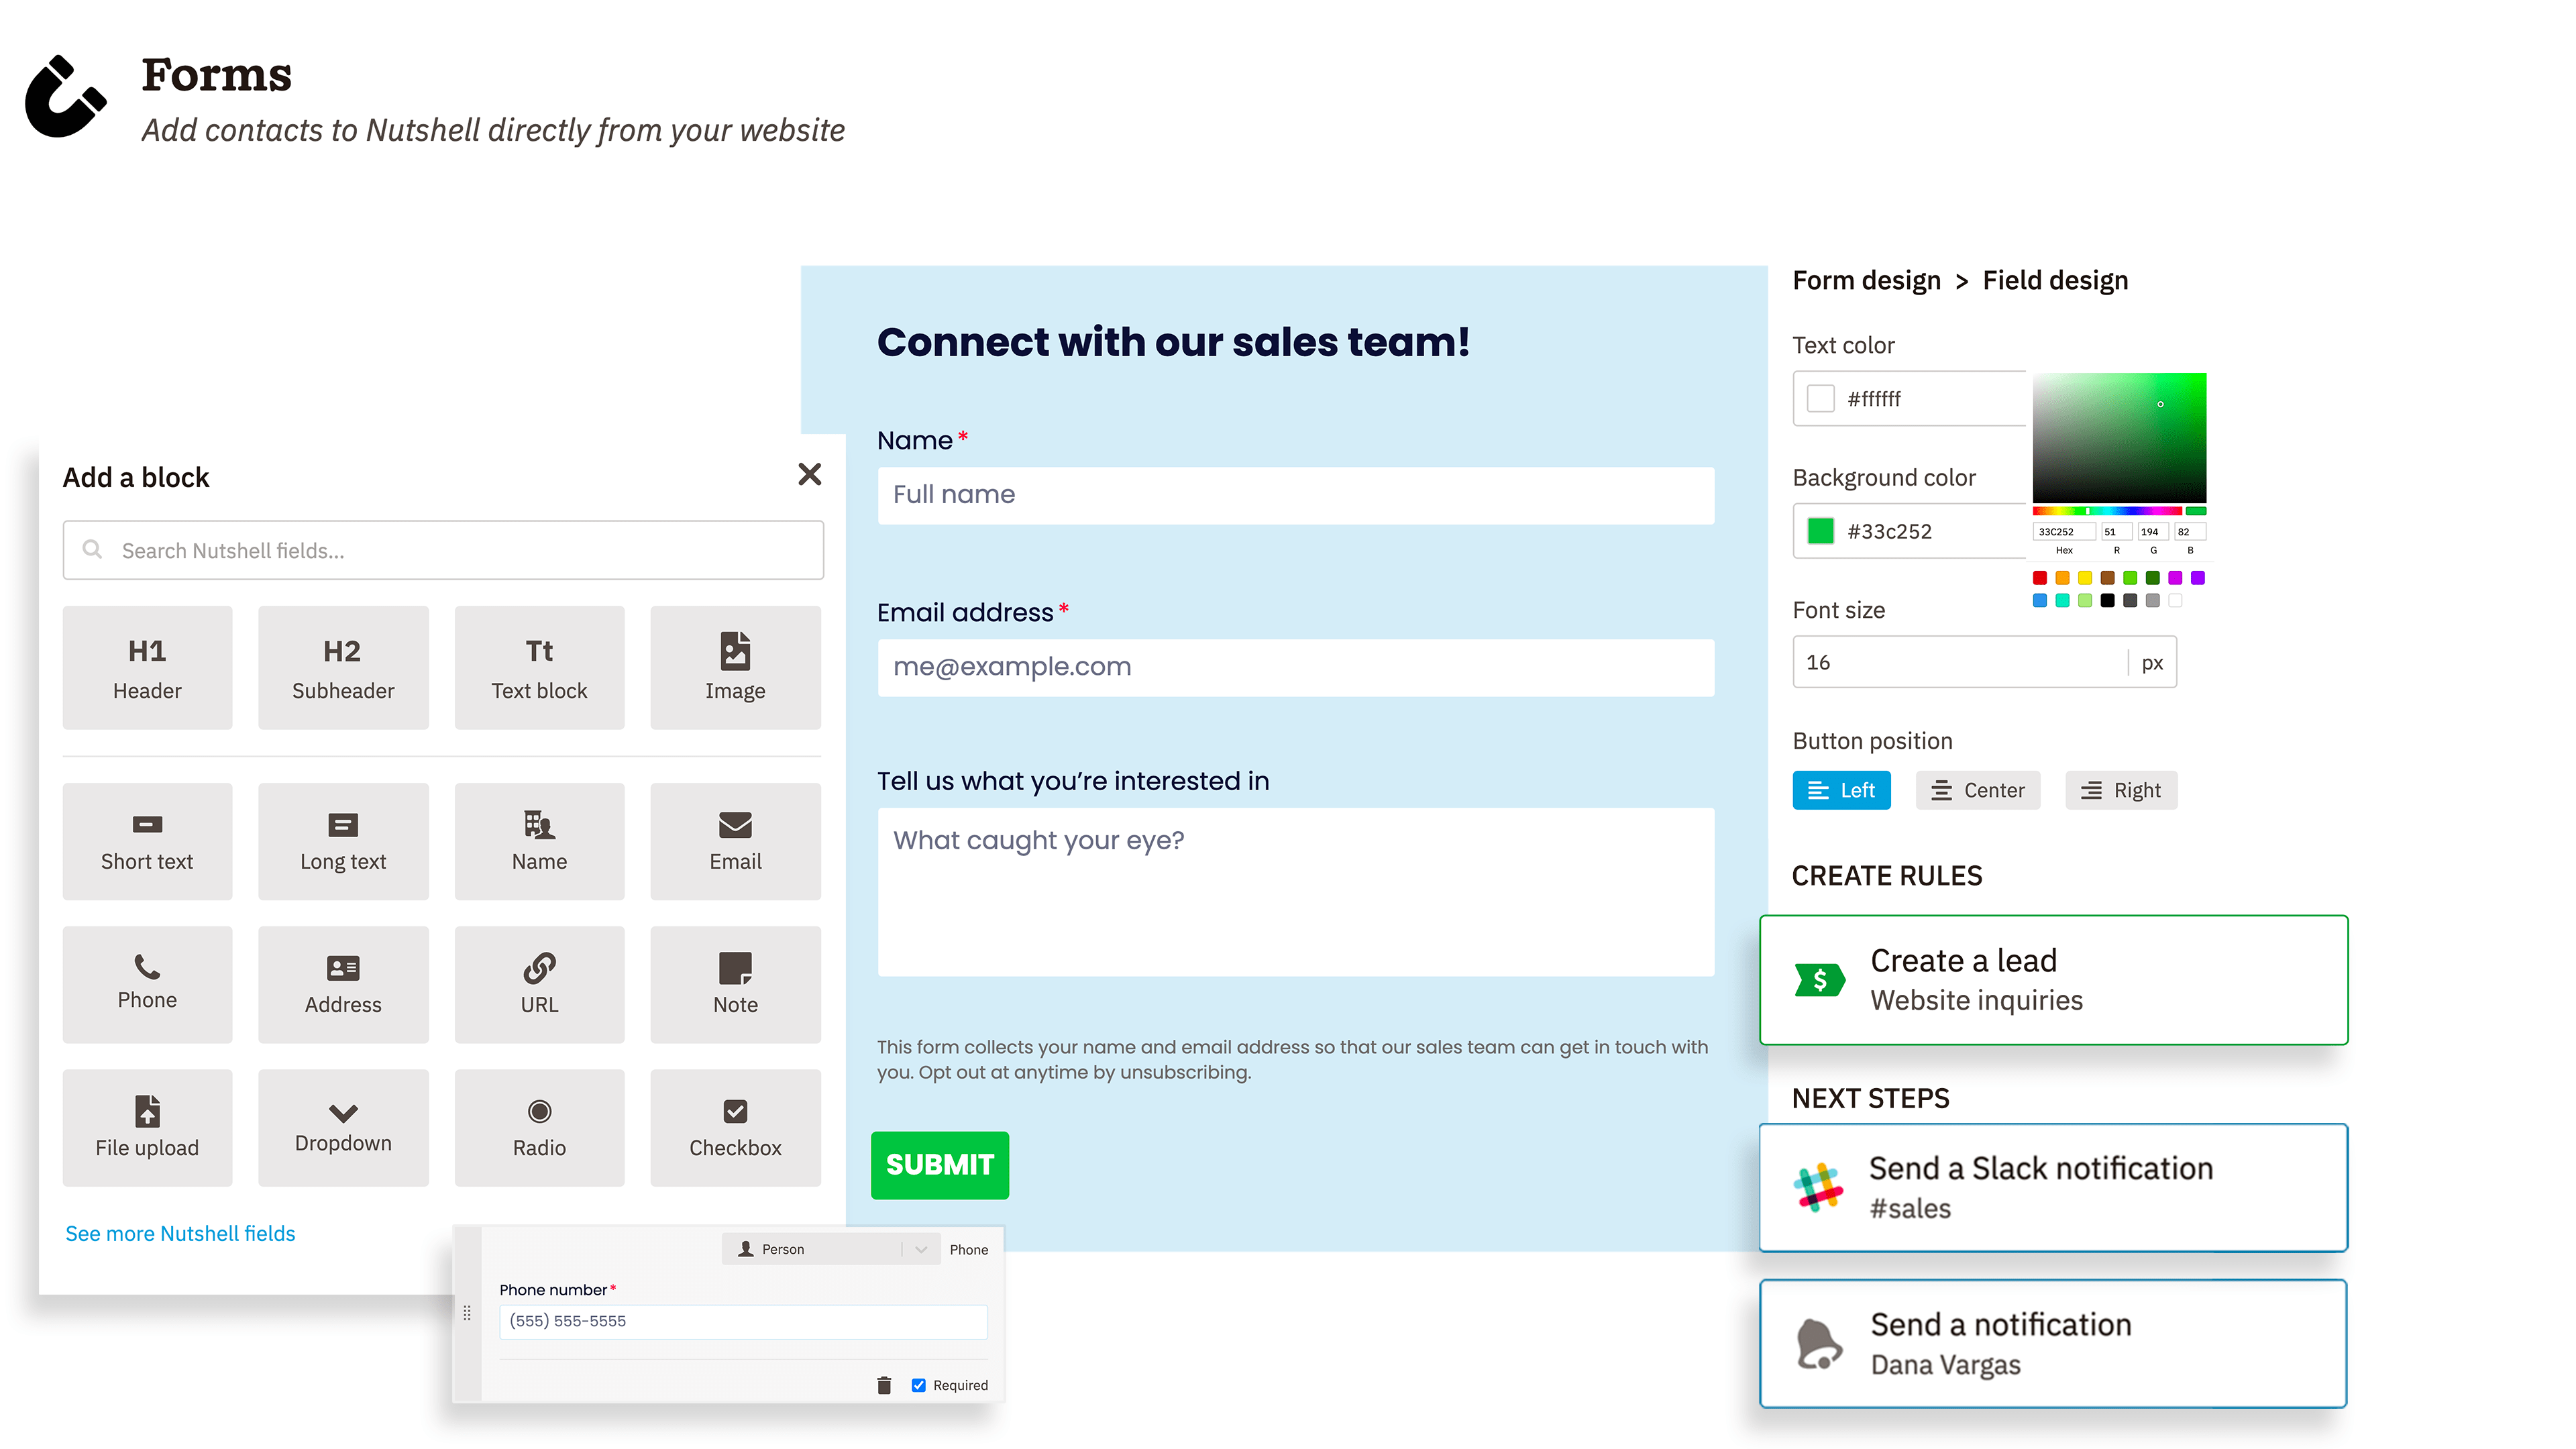Screen dimensions: 2576x1449
Task: Click the Field design breadcrumb tab
Action: (x=2057, y=280)
